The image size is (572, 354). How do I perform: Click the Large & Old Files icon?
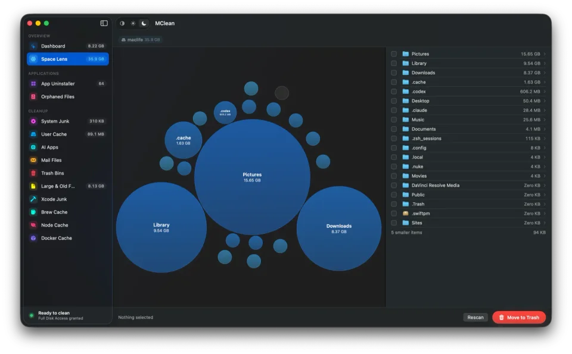(x=33, y=186)
